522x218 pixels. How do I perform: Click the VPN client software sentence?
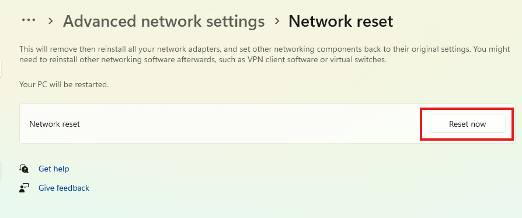(203, 60)
